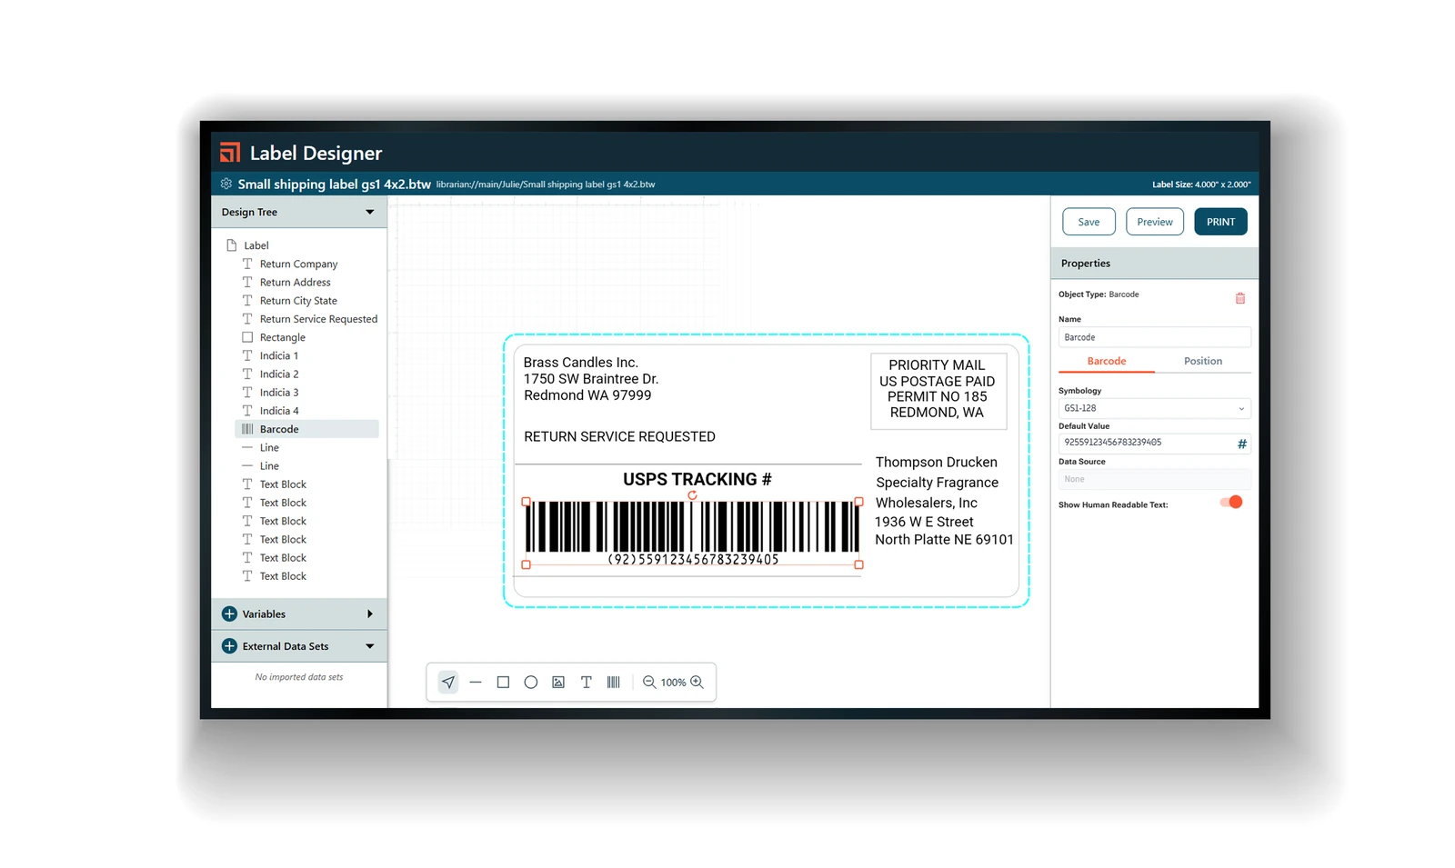The width and height of the screenshot is (1455, 868).
Task: Select the Barcode item in the Design Tree
Action: [307, 429]
